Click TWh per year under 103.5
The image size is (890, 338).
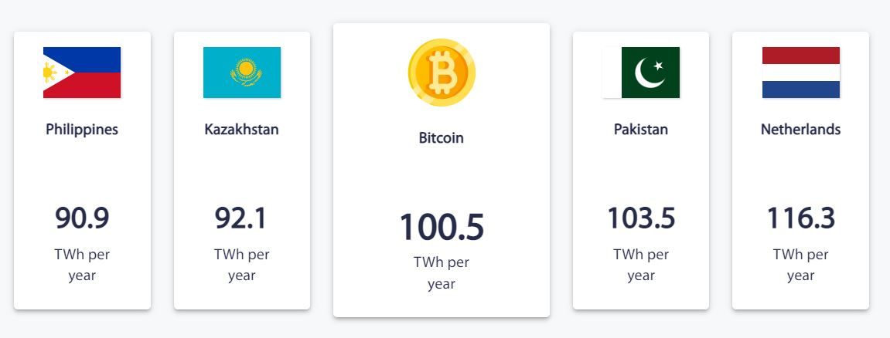[641, 265]
